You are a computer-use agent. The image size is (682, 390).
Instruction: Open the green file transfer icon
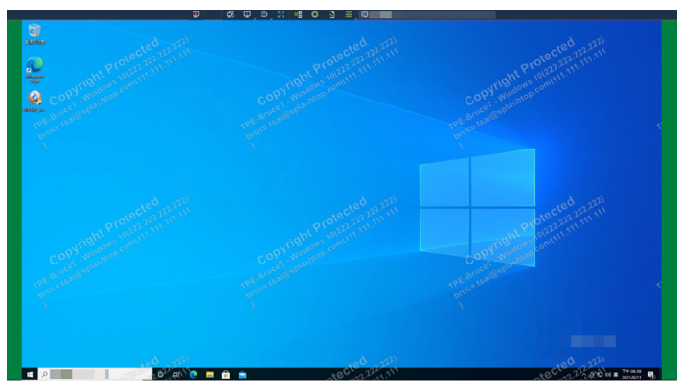(298, 14)
